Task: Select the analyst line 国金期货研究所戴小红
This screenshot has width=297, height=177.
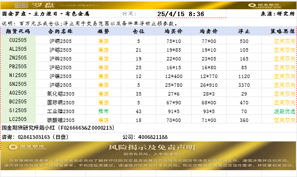Action: click(x=58, y=128)
